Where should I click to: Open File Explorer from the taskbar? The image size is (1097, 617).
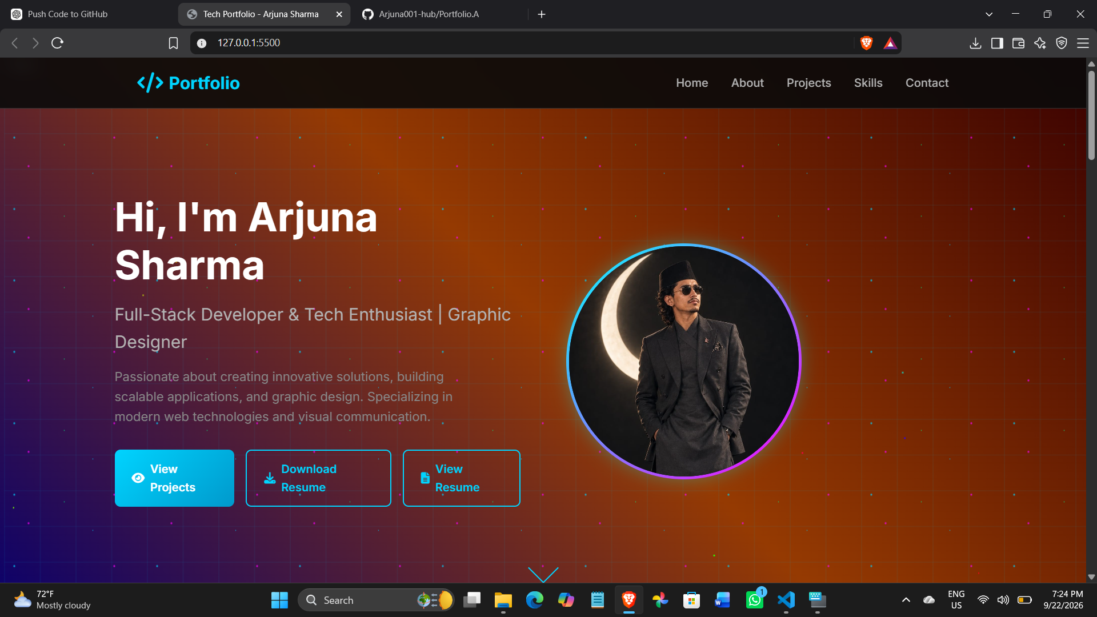pyautogui.click(x=503, y=600)
